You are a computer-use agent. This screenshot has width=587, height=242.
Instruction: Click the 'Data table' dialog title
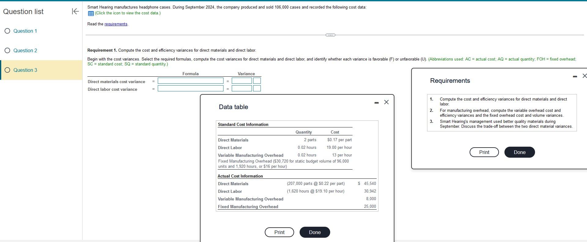[x=234, y=107]
